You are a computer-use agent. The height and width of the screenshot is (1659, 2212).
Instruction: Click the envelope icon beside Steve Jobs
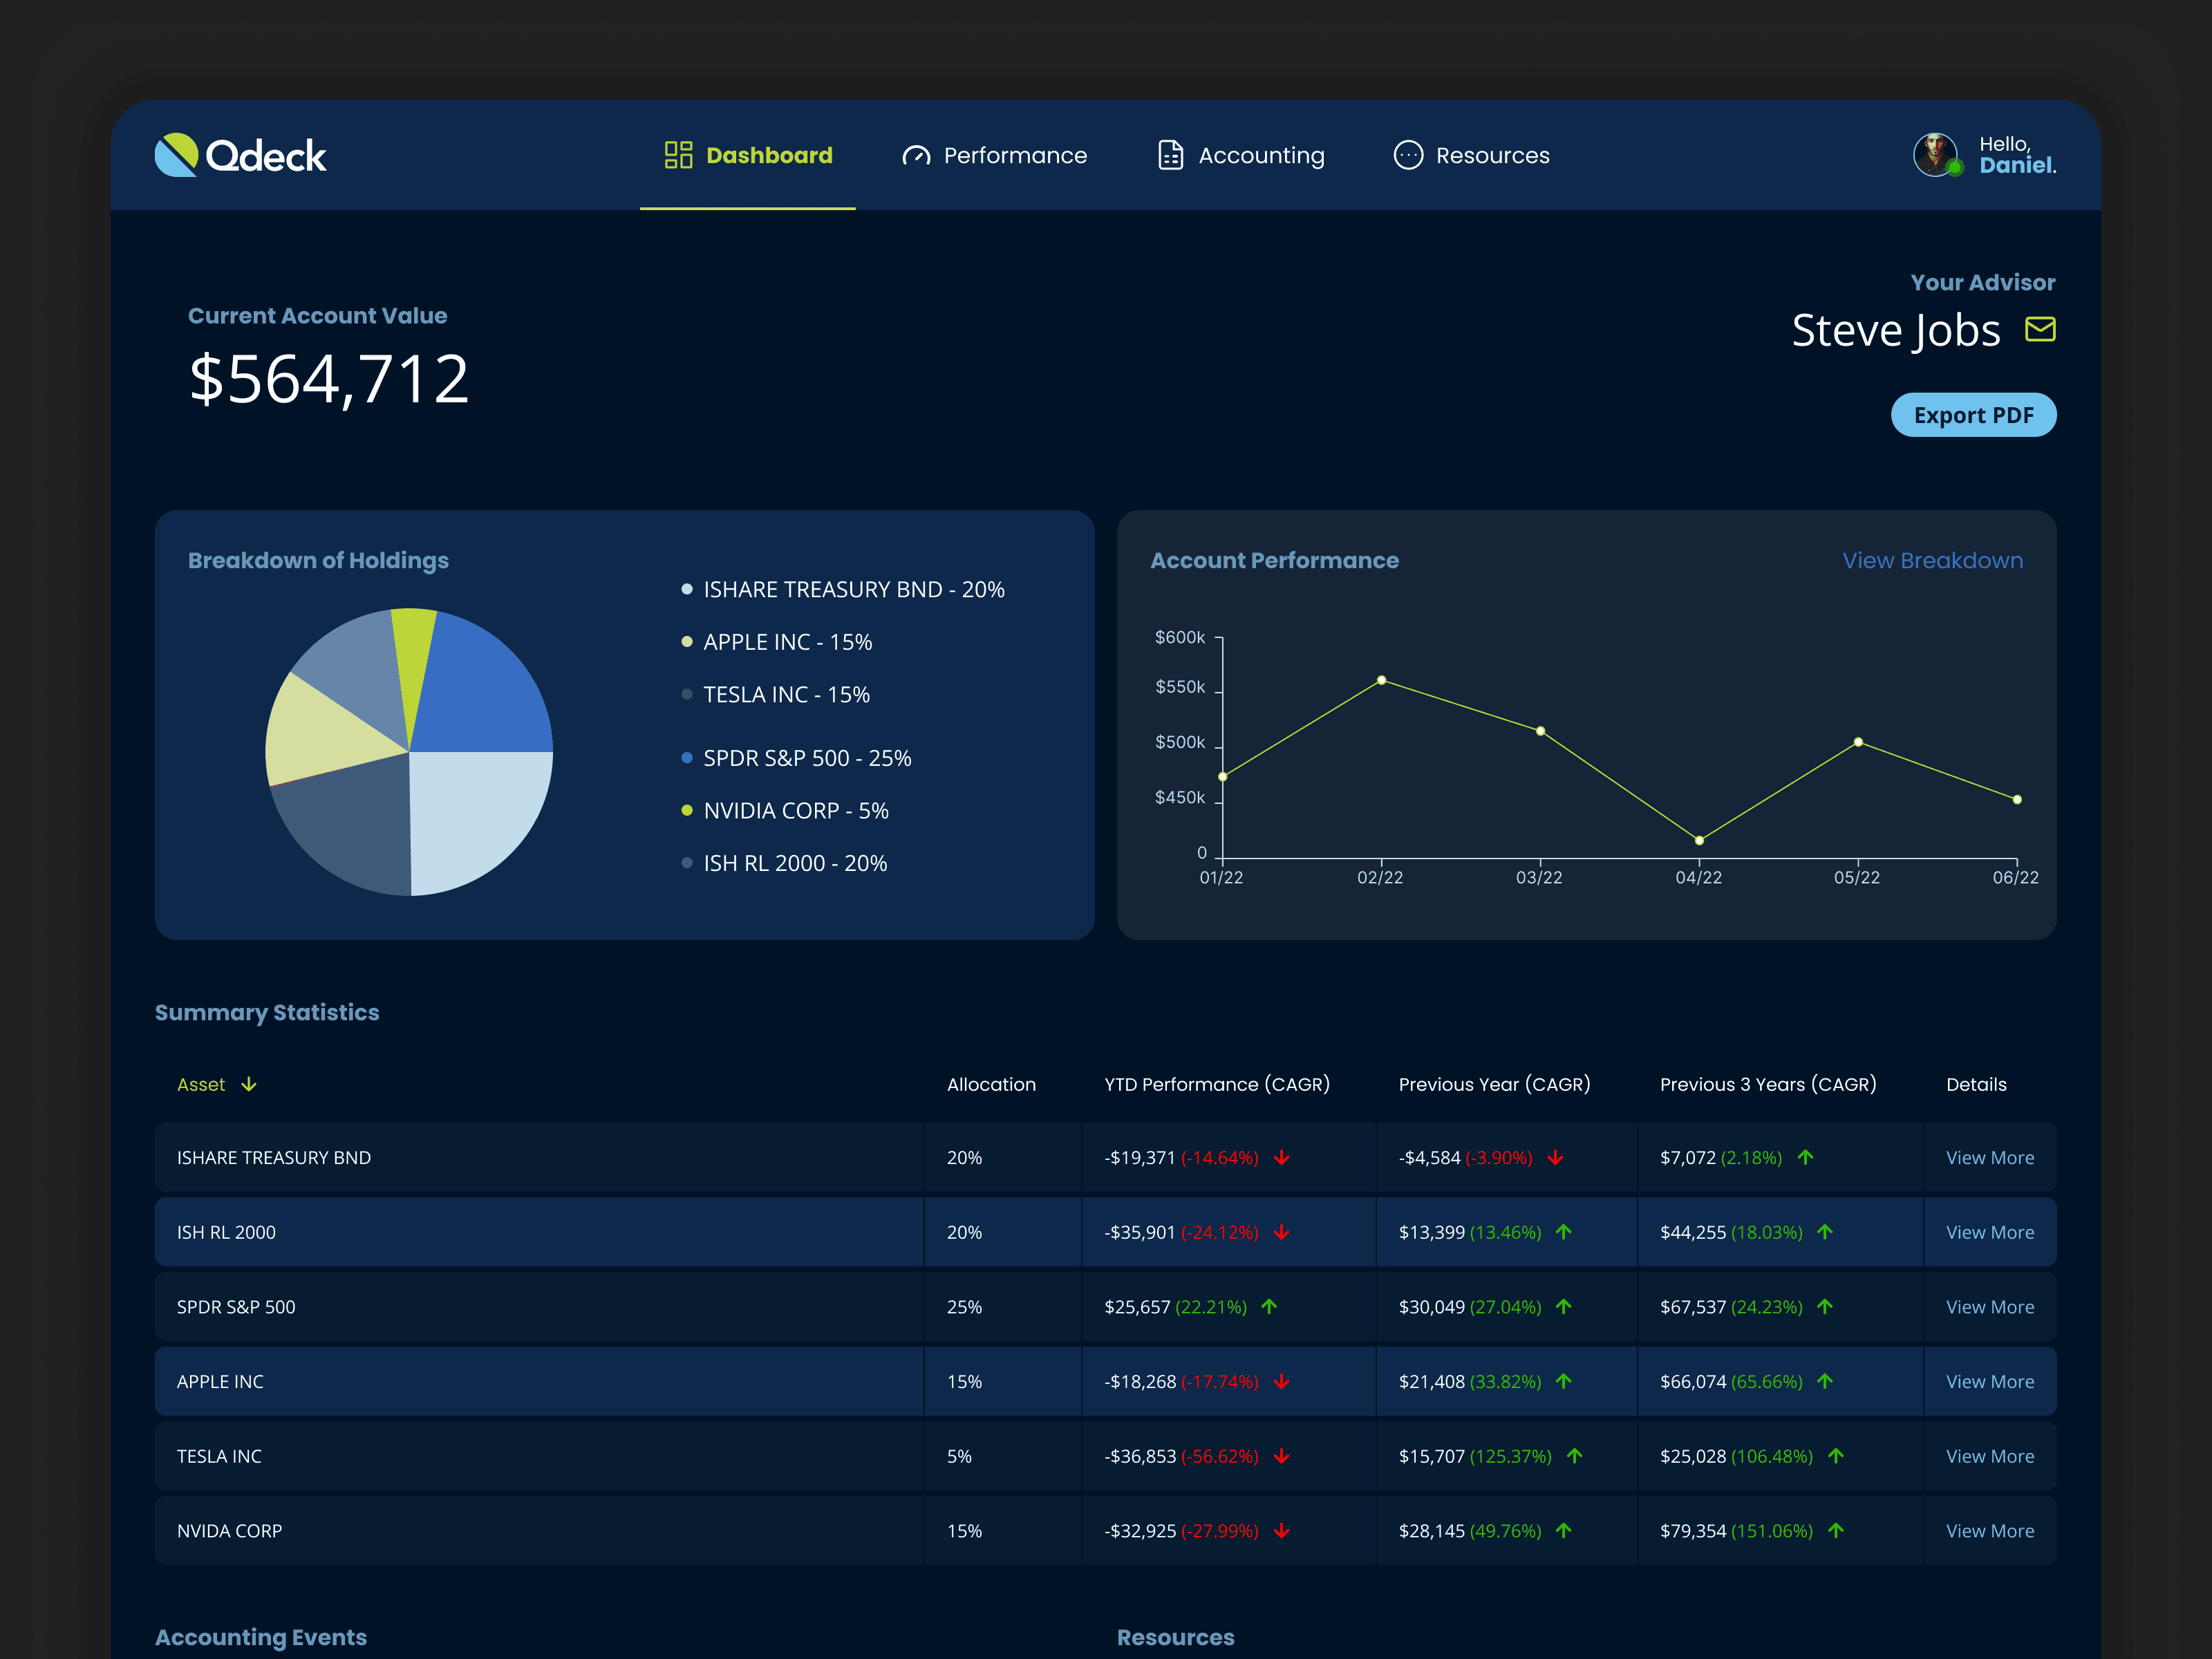[x=2040, y=329]
